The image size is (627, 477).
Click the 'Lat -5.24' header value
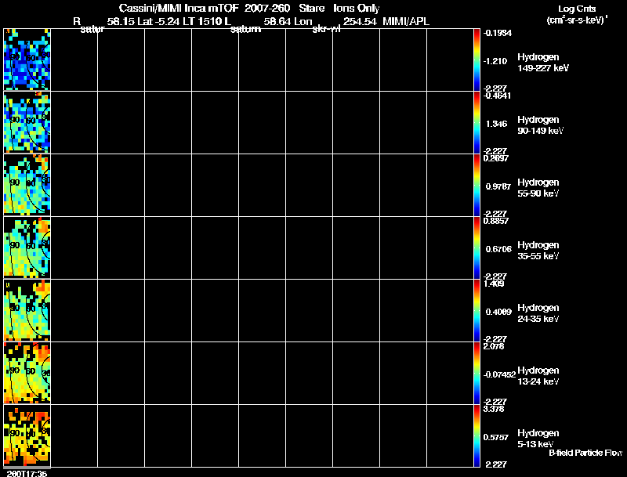pos(158,22)
